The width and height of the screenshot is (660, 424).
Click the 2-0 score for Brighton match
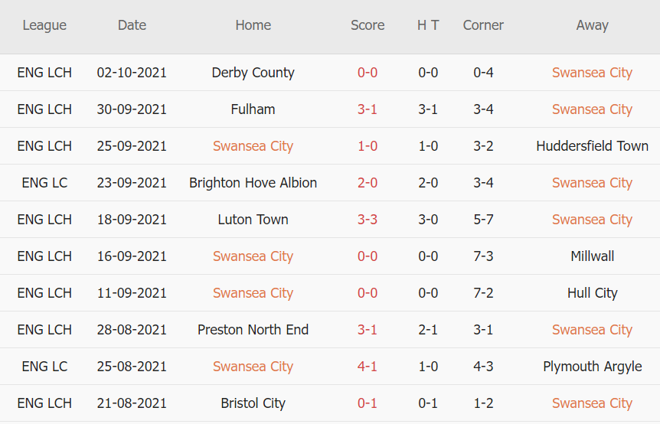coord(368,183)
